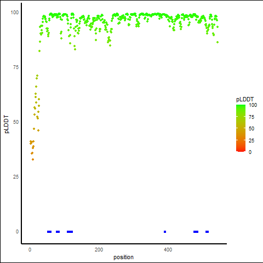Click the y-axis title pLDDT
This screenshot has width=263, height=263.
(x=7, y=124)
